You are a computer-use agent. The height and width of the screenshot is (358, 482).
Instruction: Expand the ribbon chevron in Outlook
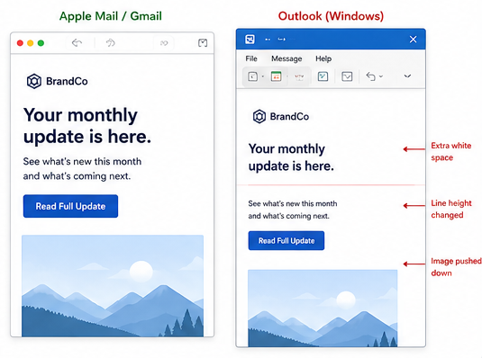[407, 76]
